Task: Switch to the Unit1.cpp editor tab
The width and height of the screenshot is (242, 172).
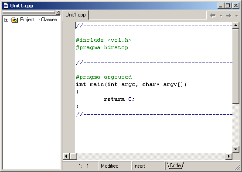Action: click(75, 15)
